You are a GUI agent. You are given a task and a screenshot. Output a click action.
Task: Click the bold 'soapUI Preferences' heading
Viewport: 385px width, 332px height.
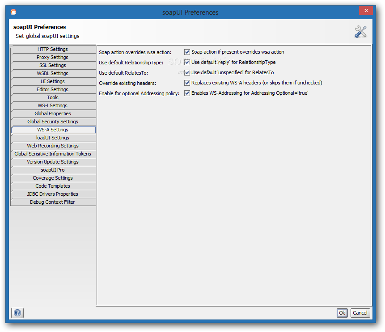point(39,27)
